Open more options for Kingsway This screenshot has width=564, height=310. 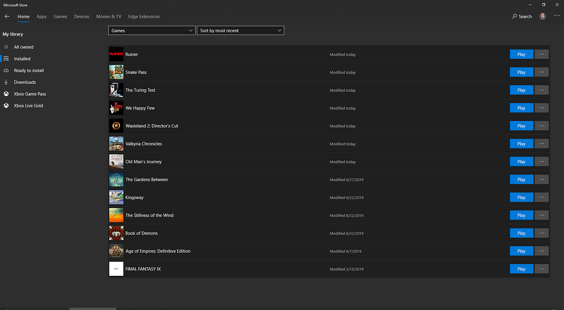(x=541, y=197)
